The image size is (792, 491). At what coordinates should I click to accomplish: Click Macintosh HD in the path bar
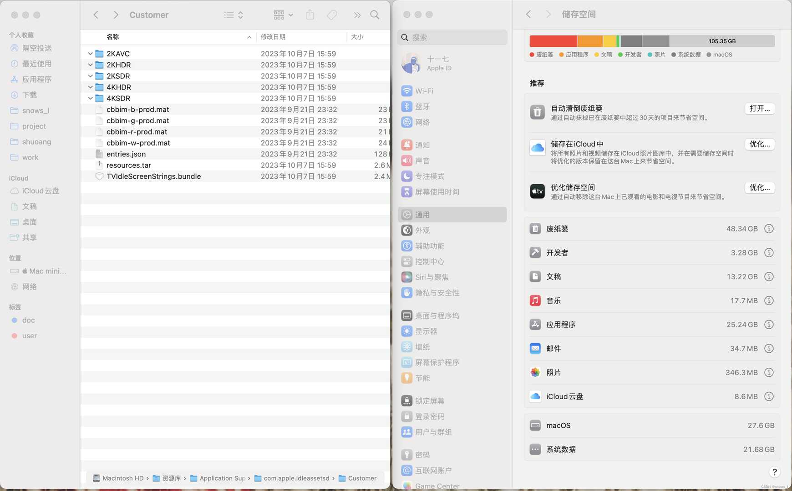coord(118,478)
